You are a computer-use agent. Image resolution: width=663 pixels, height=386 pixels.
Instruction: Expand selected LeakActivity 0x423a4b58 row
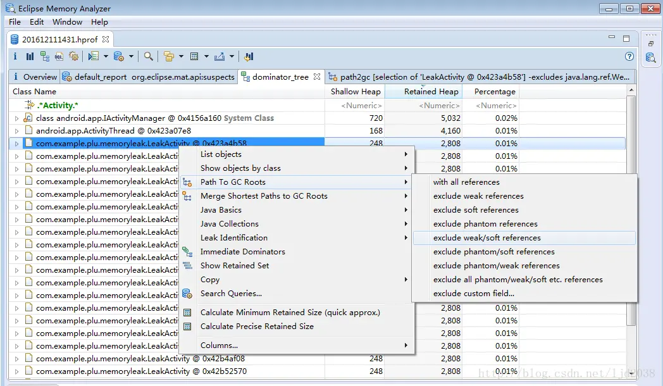click(x=16, y=144)
